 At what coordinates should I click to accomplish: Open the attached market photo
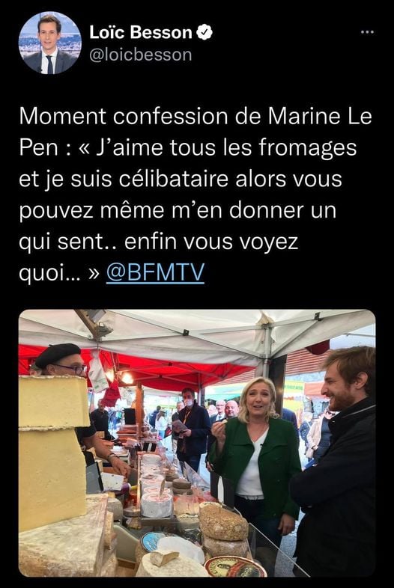(197, 443)
